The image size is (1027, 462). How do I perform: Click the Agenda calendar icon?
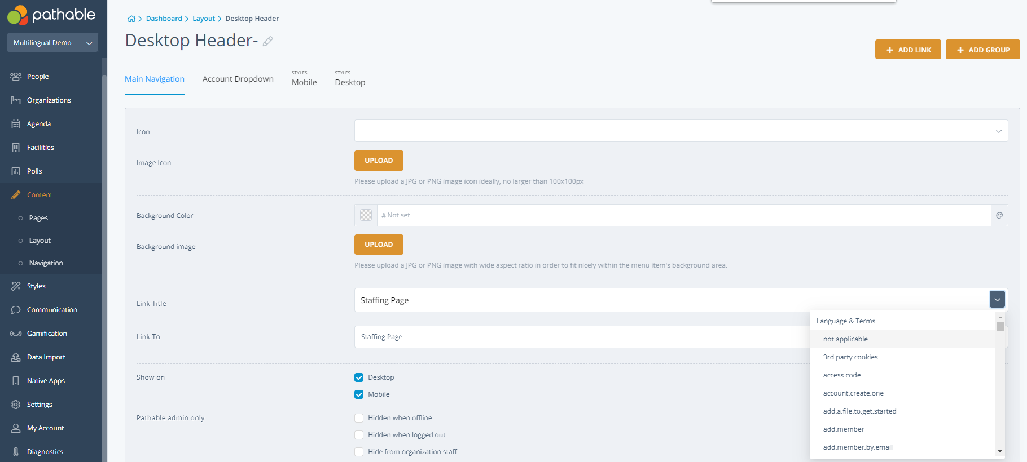[16, 124]
